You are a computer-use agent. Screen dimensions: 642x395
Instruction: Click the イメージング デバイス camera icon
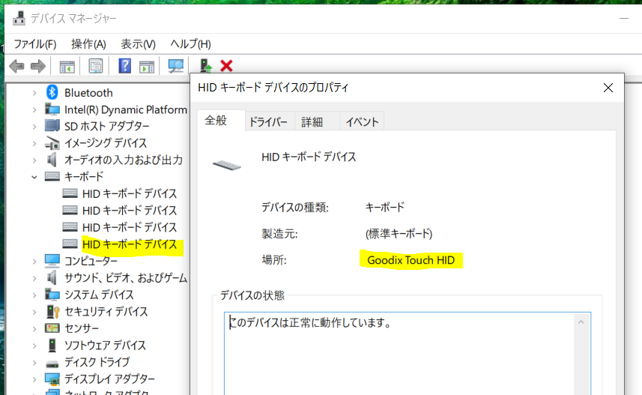pos(52,142)
